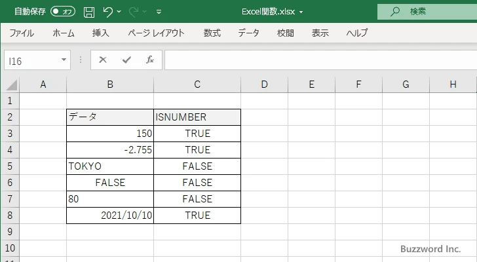Click inside the formula bar
Image resolution: width=477 pixels, height=262 pixels.
[320, 60]
